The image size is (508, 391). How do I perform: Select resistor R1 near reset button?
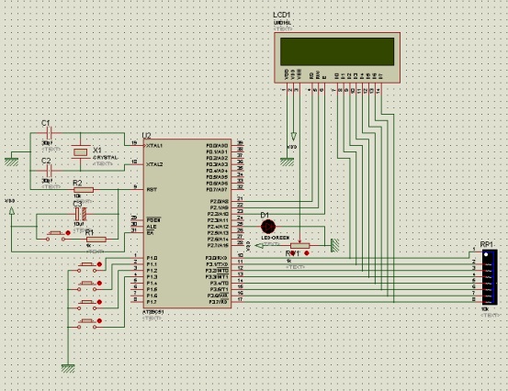coord(96,240)
